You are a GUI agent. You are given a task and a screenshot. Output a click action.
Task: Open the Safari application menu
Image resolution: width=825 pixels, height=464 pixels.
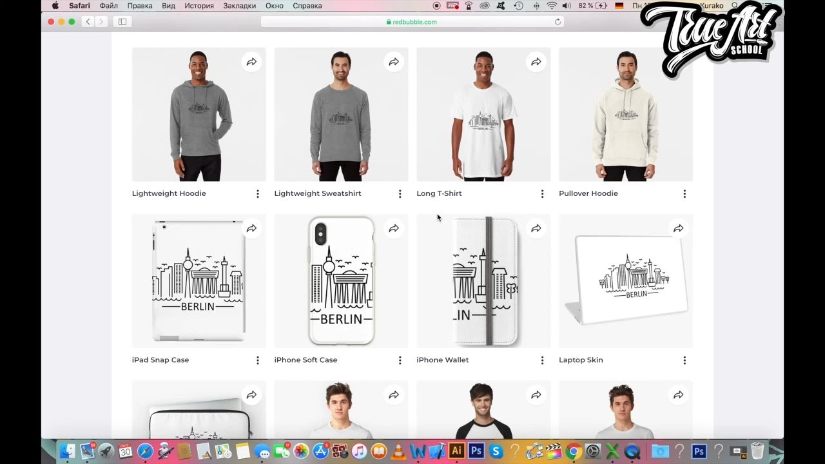80,6
